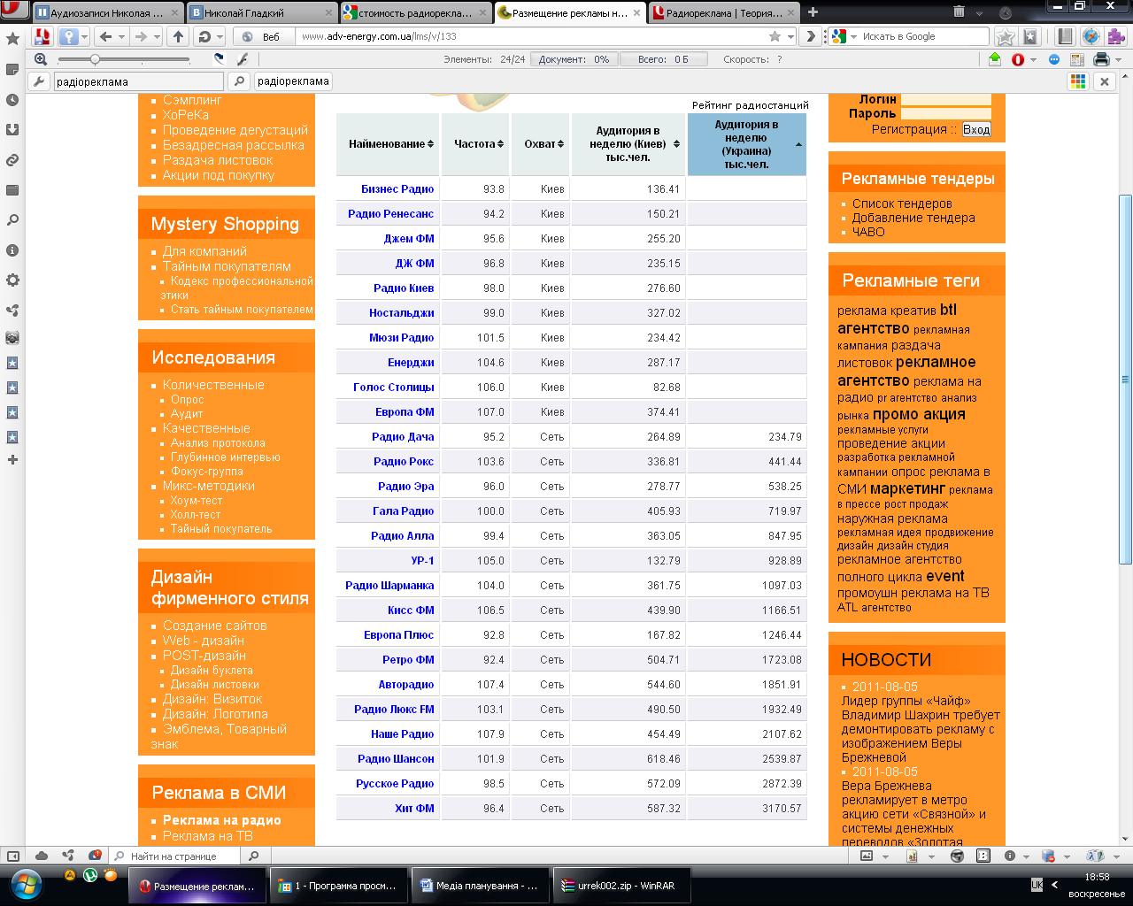Image resolution: width=1133 pixels, height=906 pixels.
Task: Click the Логин input field
Action: click(x=945, y=100)
